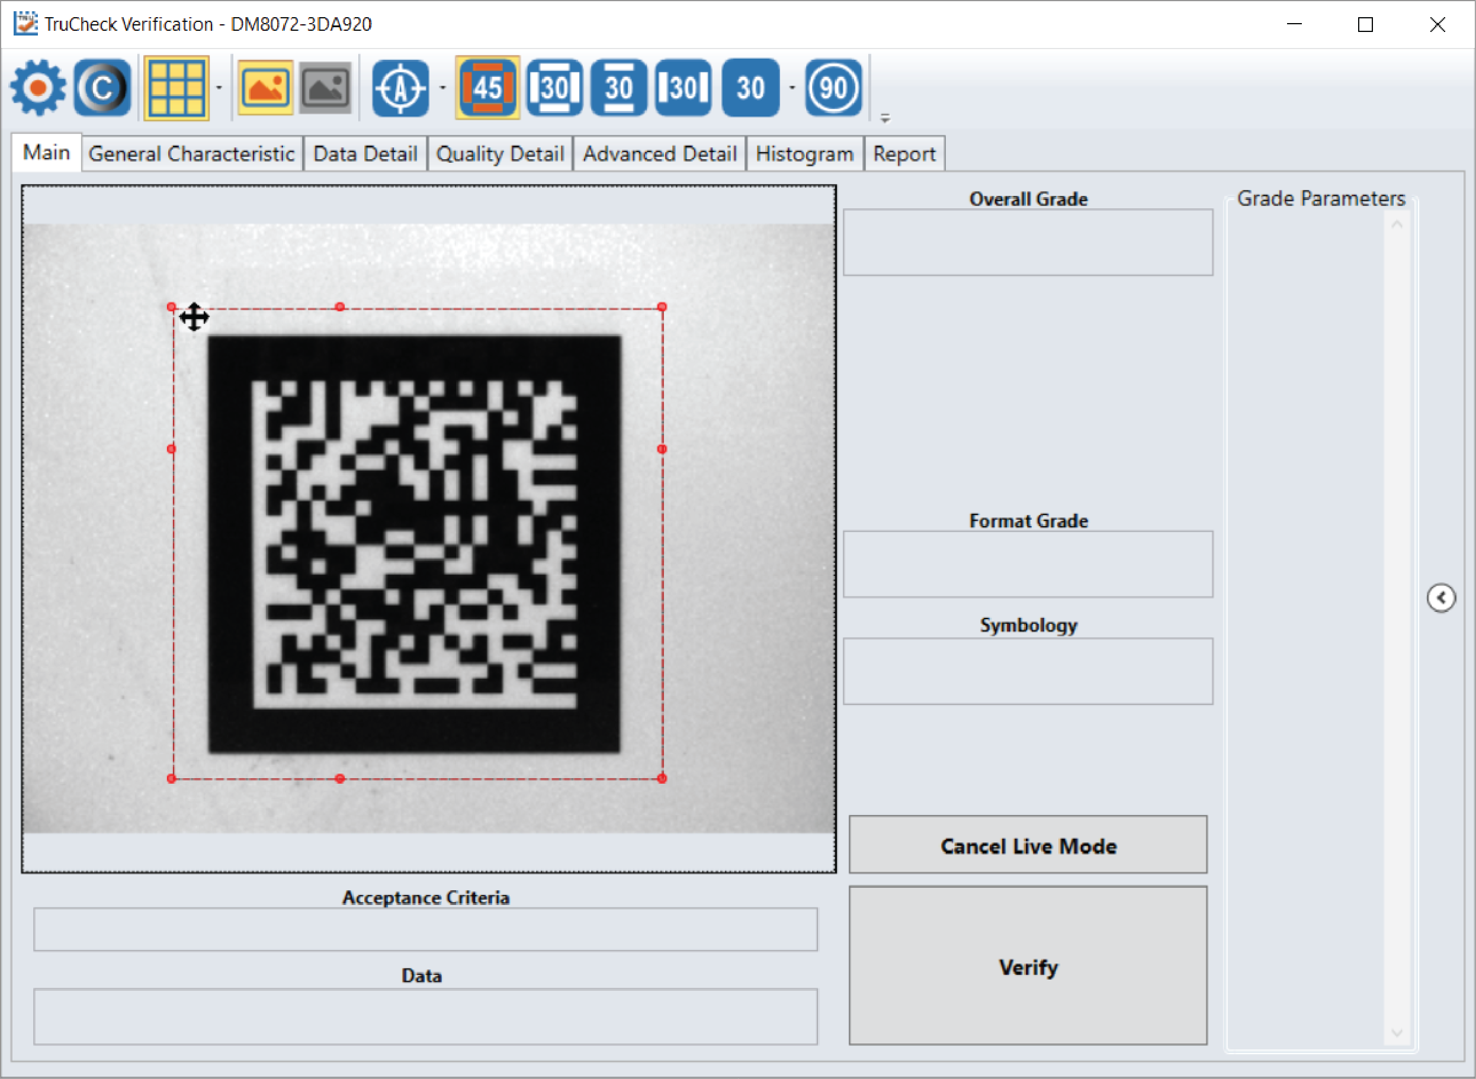Select 30 lighting icon with left and right bars

683,88
